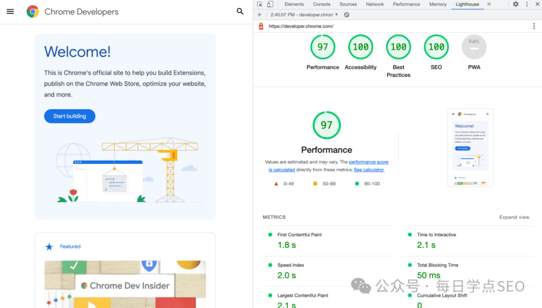Click the Speed Index metric label

click(291, 265)
